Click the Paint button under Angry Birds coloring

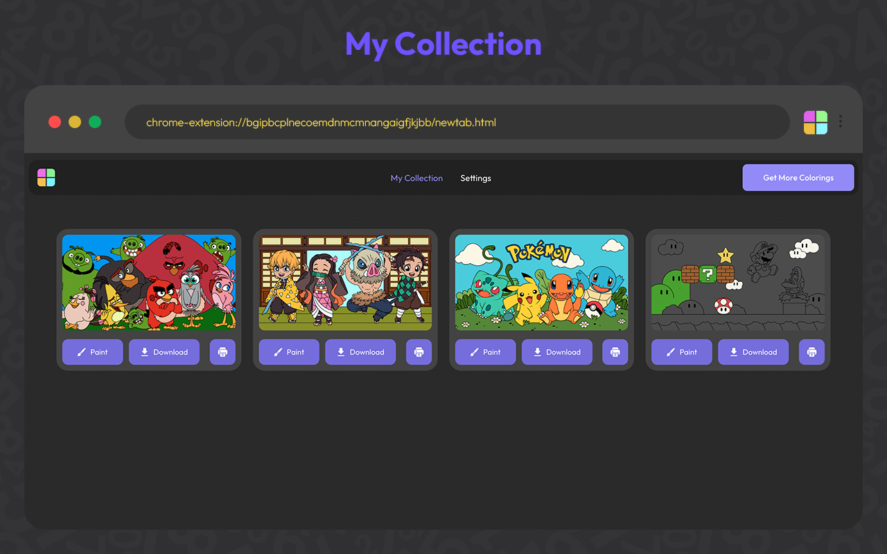(x=93, y=352)
